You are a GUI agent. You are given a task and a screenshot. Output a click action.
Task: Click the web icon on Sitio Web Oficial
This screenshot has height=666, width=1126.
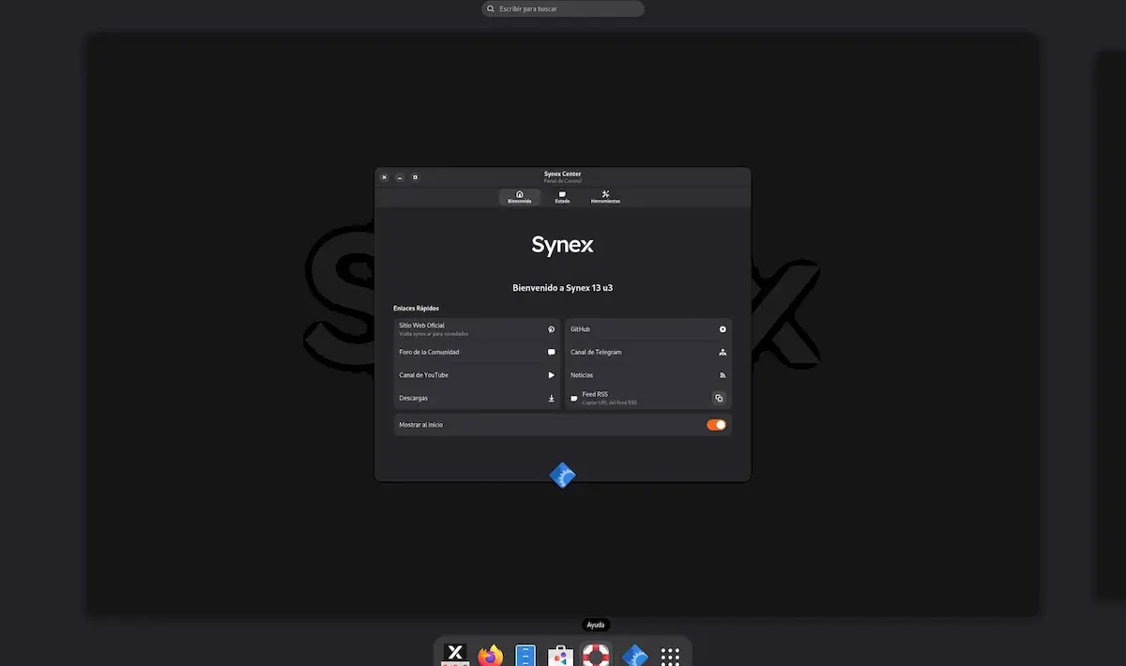pyautogui.click(x=552, y=329)
